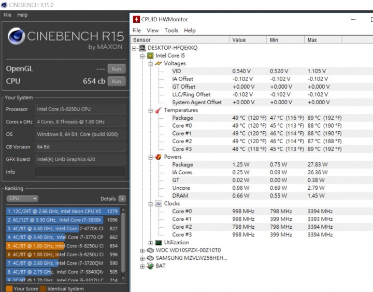
Task: Click the Cinebench title bar app icon
Action: click(x=4, y=5)
